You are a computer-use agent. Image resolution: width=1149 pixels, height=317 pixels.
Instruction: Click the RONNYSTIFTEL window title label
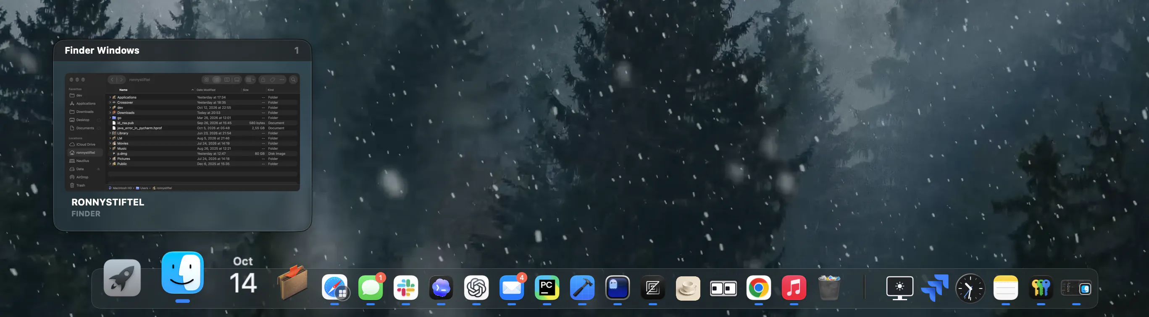pos(108,202)
